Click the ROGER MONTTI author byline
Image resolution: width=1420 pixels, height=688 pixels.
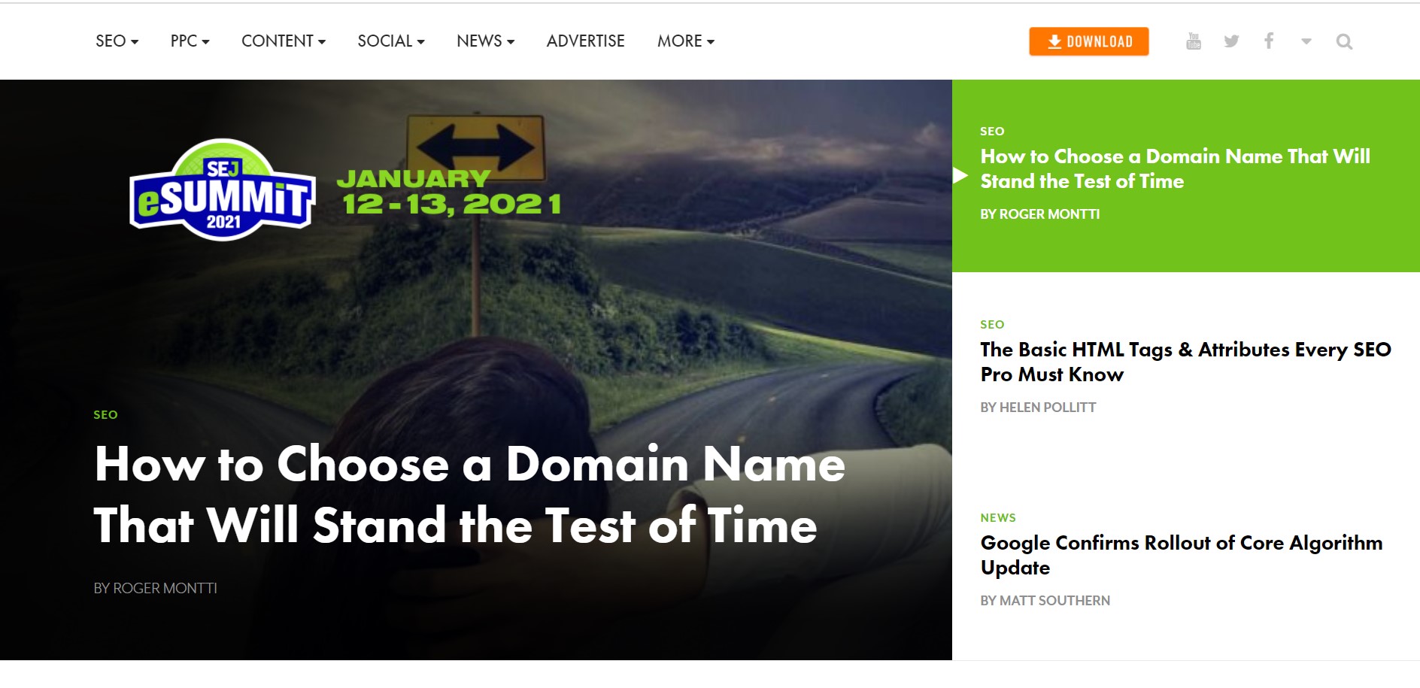[x=154, y=589]
